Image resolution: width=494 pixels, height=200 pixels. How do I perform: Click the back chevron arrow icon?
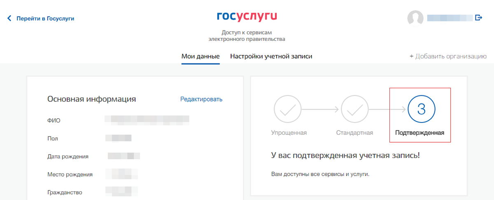(9, 19)
